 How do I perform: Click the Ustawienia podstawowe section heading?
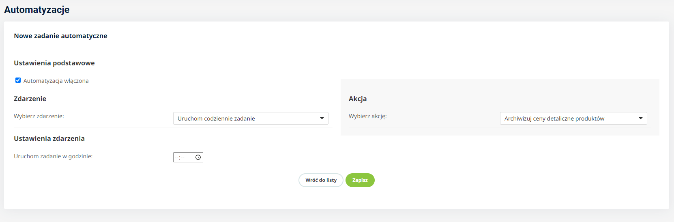pos(54,63)
